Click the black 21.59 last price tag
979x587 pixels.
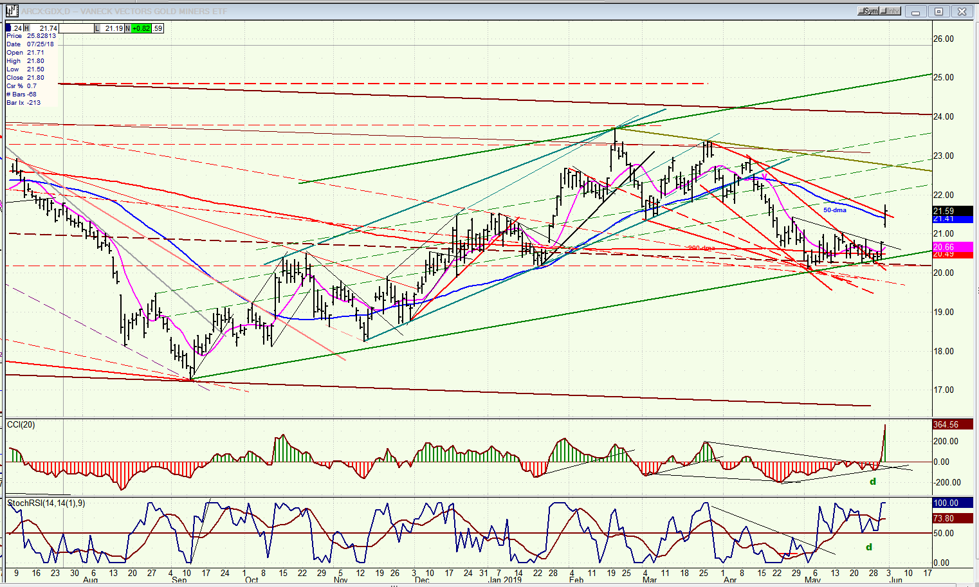tap(952, 211)
